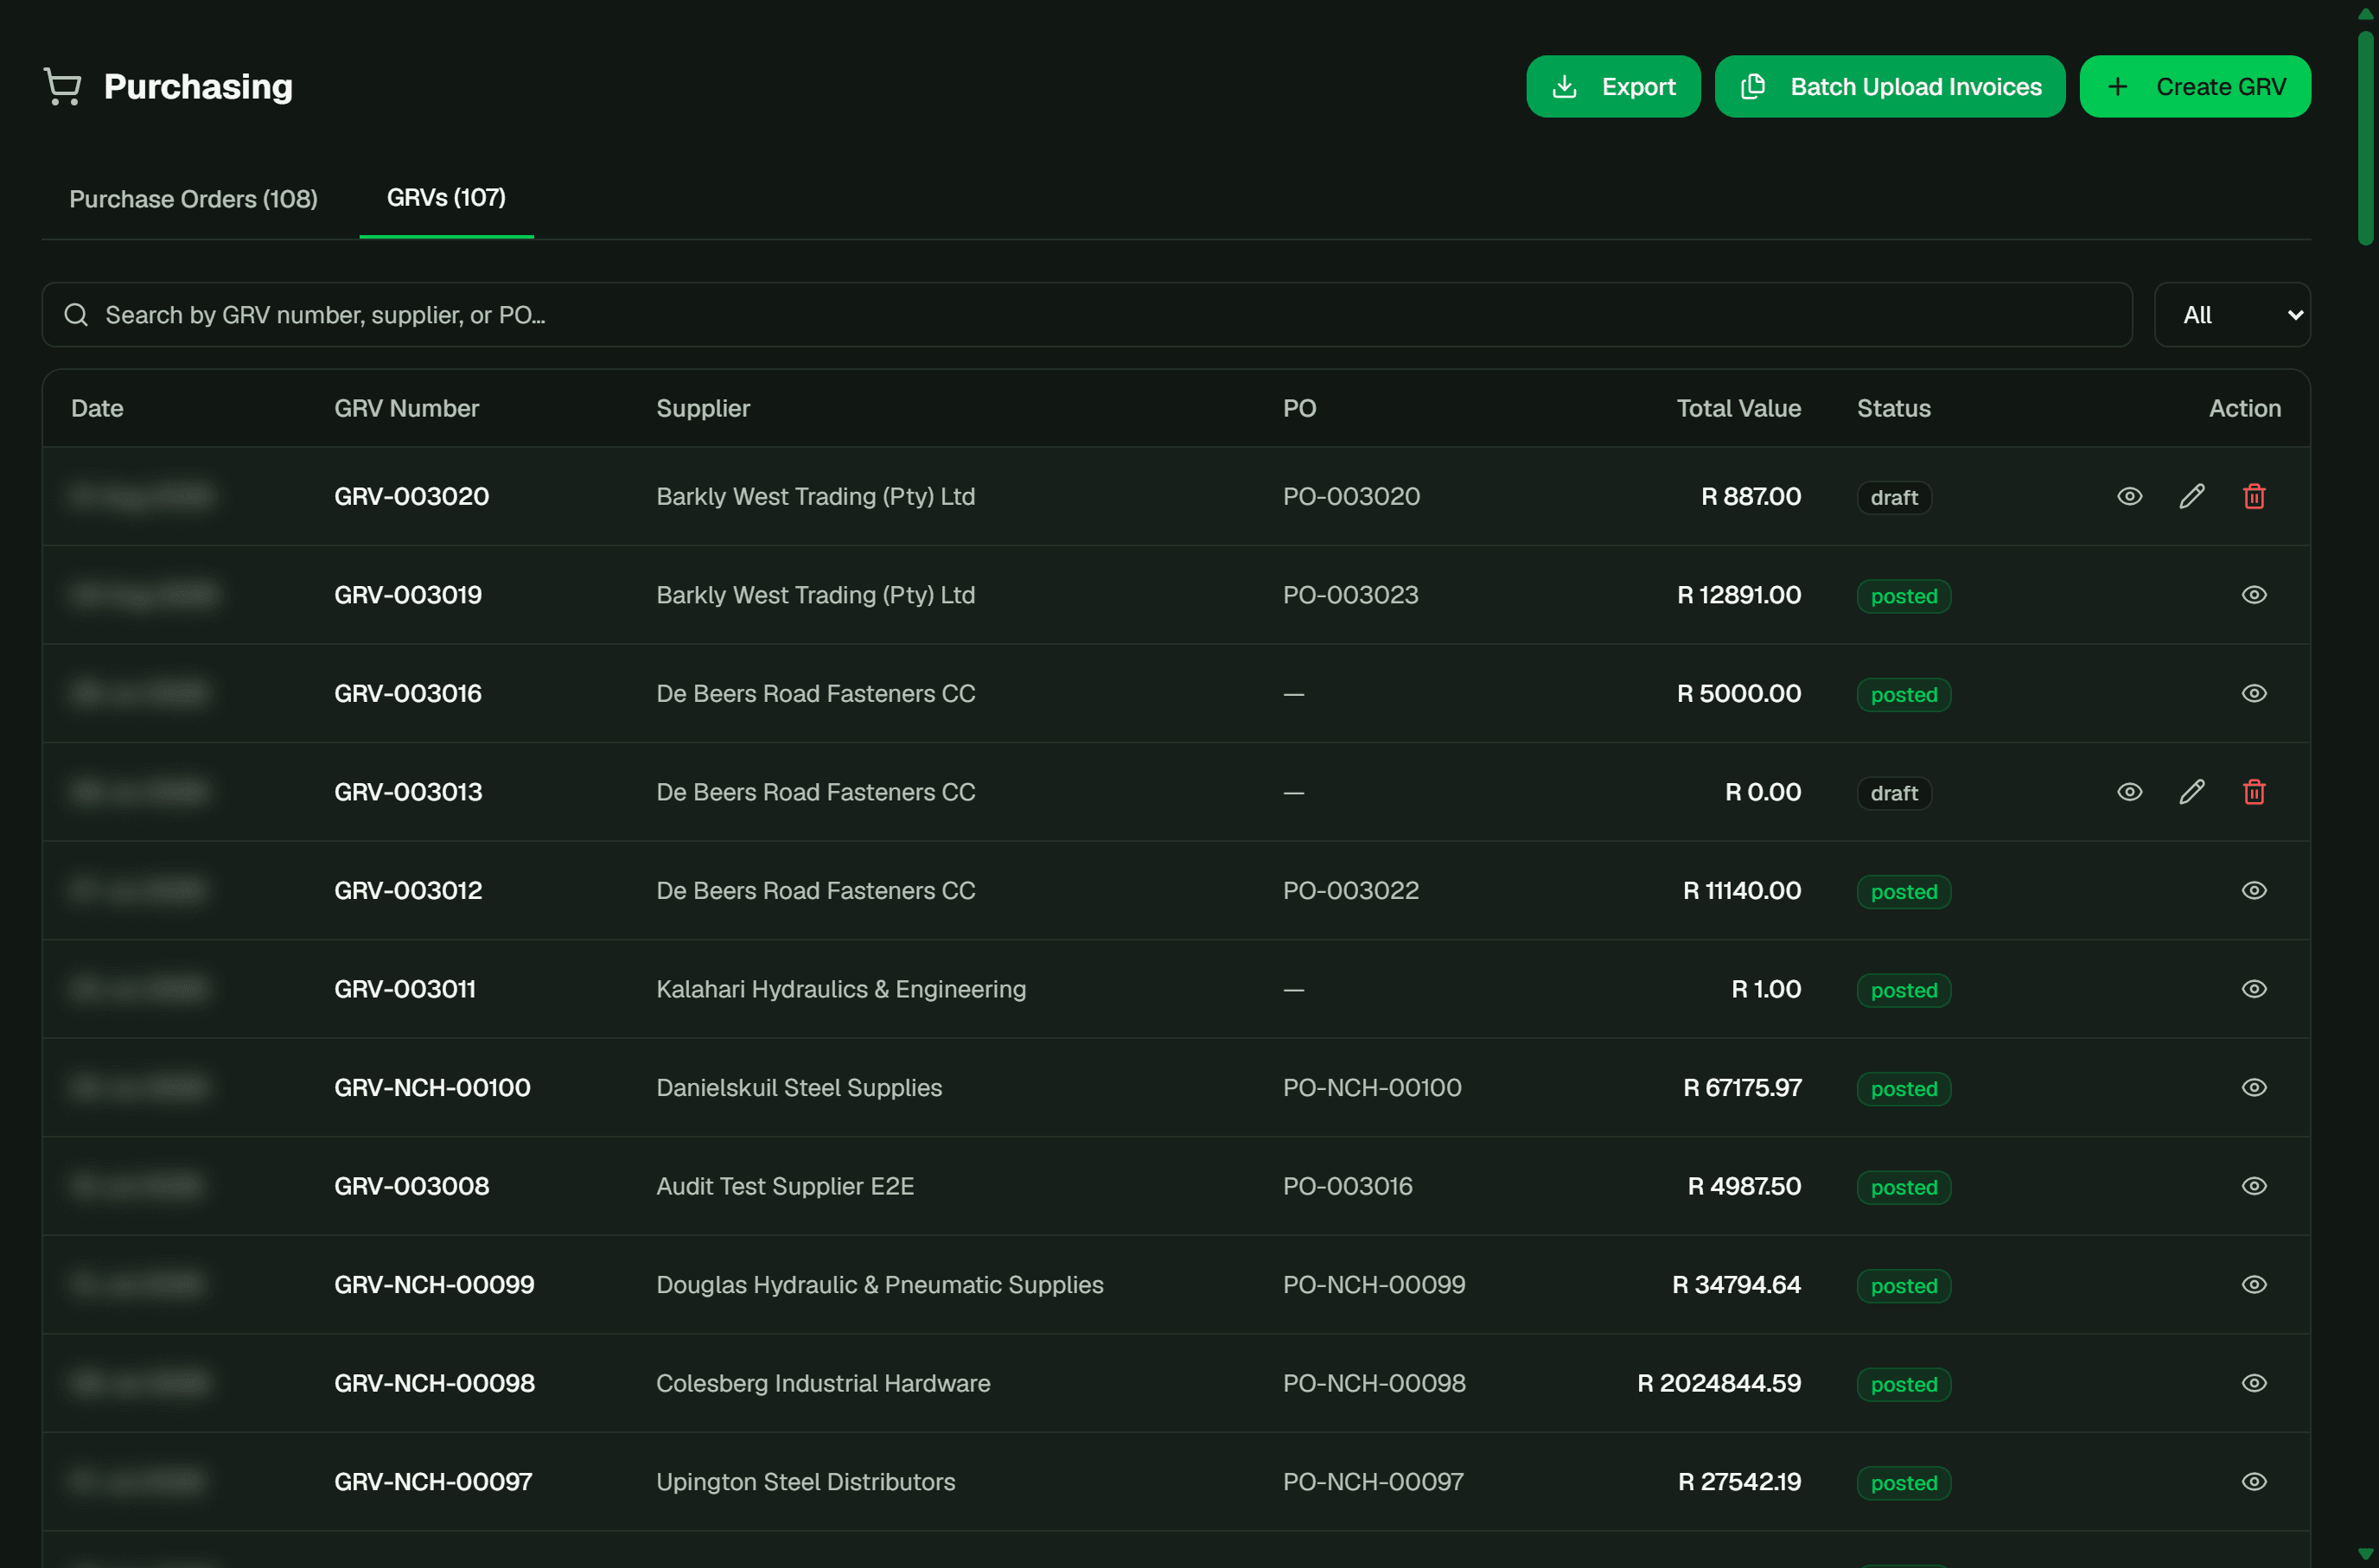The width and height of the screenshot is (2379, 1568).
Task: Click the vertical page scrollbar thumb
Action: tap(2365, 138)
